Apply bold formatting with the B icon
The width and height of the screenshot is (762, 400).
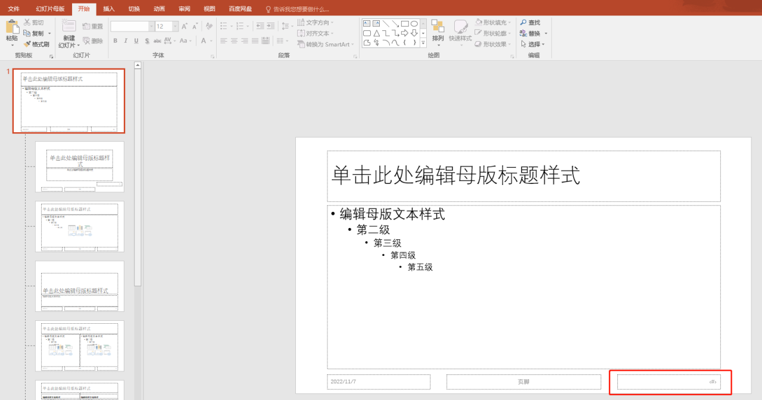pyautogui.click(x=115, y=40)
